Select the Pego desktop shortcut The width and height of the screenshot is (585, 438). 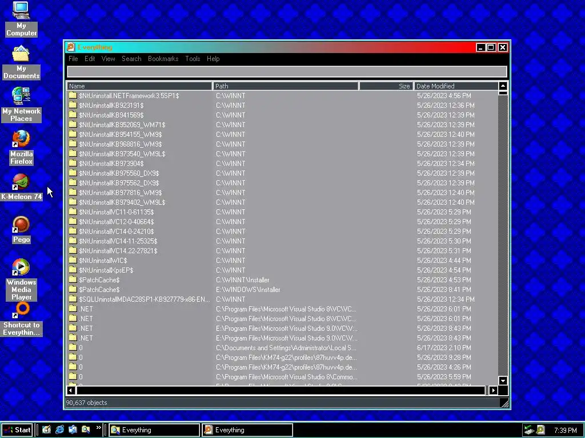pyautogui.click(x=21, y=230)
